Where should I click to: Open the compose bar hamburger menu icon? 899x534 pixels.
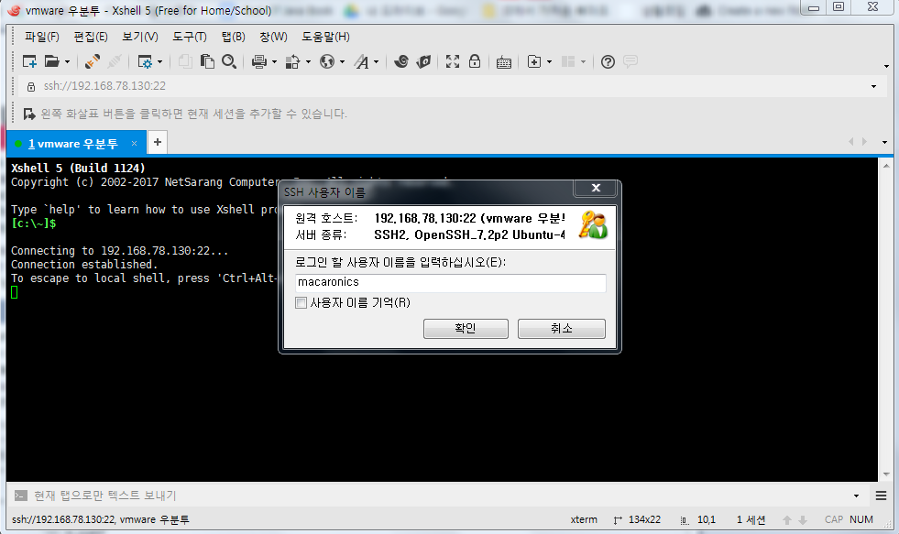tap(882, 496)
